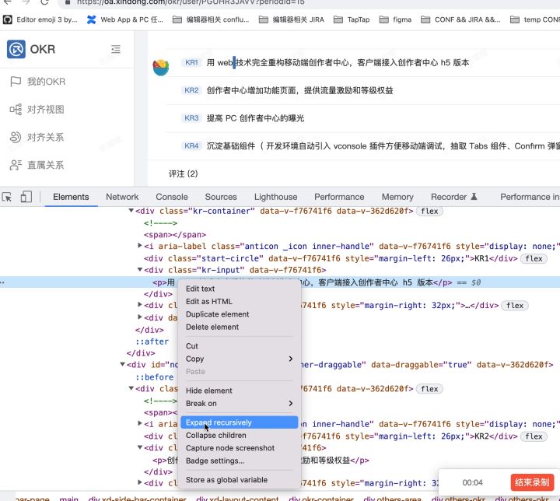Click flex badge beside KR2 start-circle div
The width and height of the screenshot is (560, 501).
pyautogui.click(x=534, y=436)
